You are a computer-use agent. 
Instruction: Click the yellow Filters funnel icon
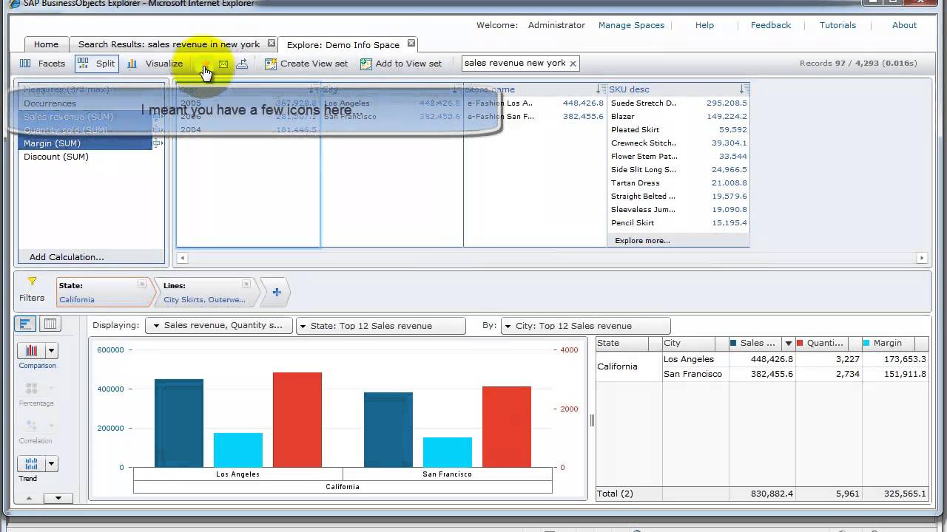[x=32, y=282]
